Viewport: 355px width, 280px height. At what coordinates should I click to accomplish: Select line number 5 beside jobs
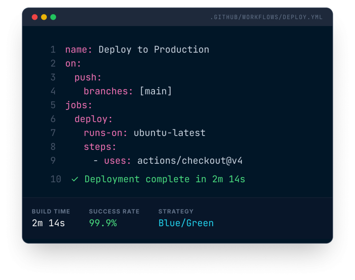(53, 105)
